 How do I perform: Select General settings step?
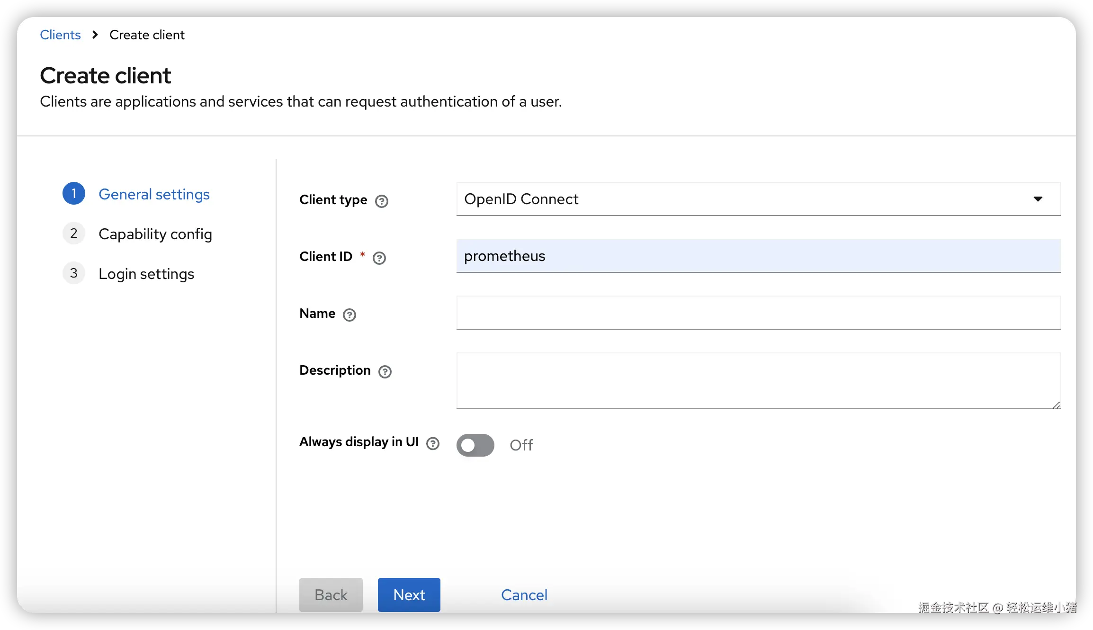[154, 194]
